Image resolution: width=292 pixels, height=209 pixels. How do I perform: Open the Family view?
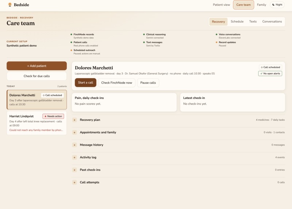[261, 5]
